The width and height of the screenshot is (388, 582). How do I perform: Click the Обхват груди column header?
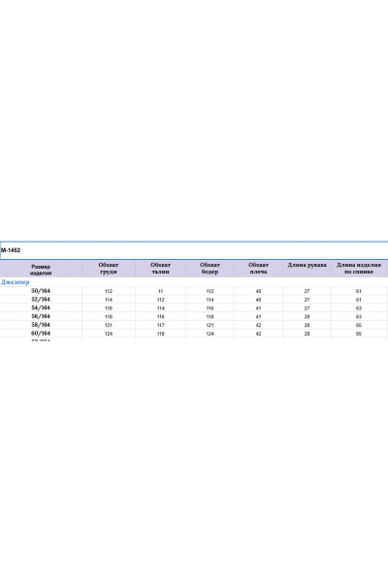click(109, 269)
